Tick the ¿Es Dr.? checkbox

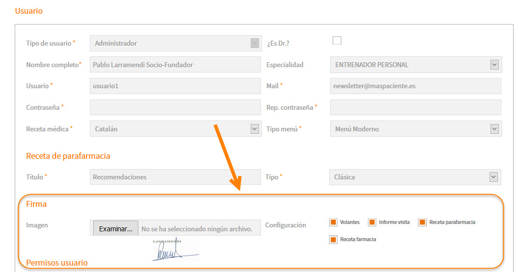337,41
